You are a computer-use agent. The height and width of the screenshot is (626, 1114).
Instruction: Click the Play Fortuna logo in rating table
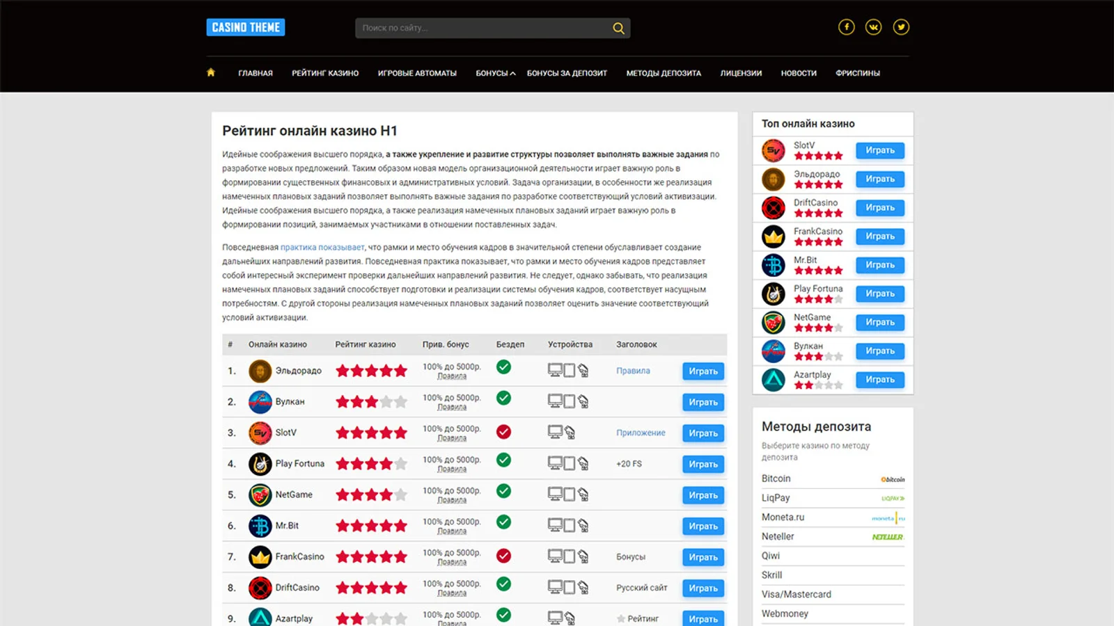260,464
